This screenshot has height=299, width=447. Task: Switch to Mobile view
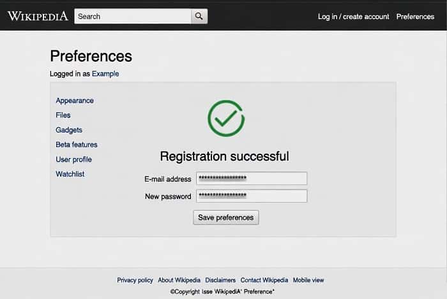(x=308, y=280)
